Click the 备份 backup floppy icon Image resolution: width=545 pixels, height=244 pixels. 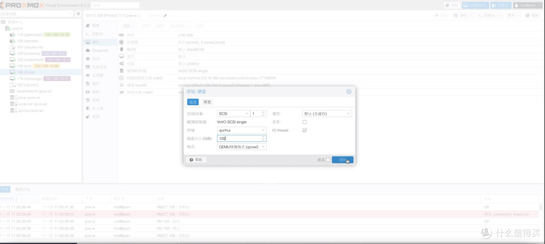coord(88,84)
